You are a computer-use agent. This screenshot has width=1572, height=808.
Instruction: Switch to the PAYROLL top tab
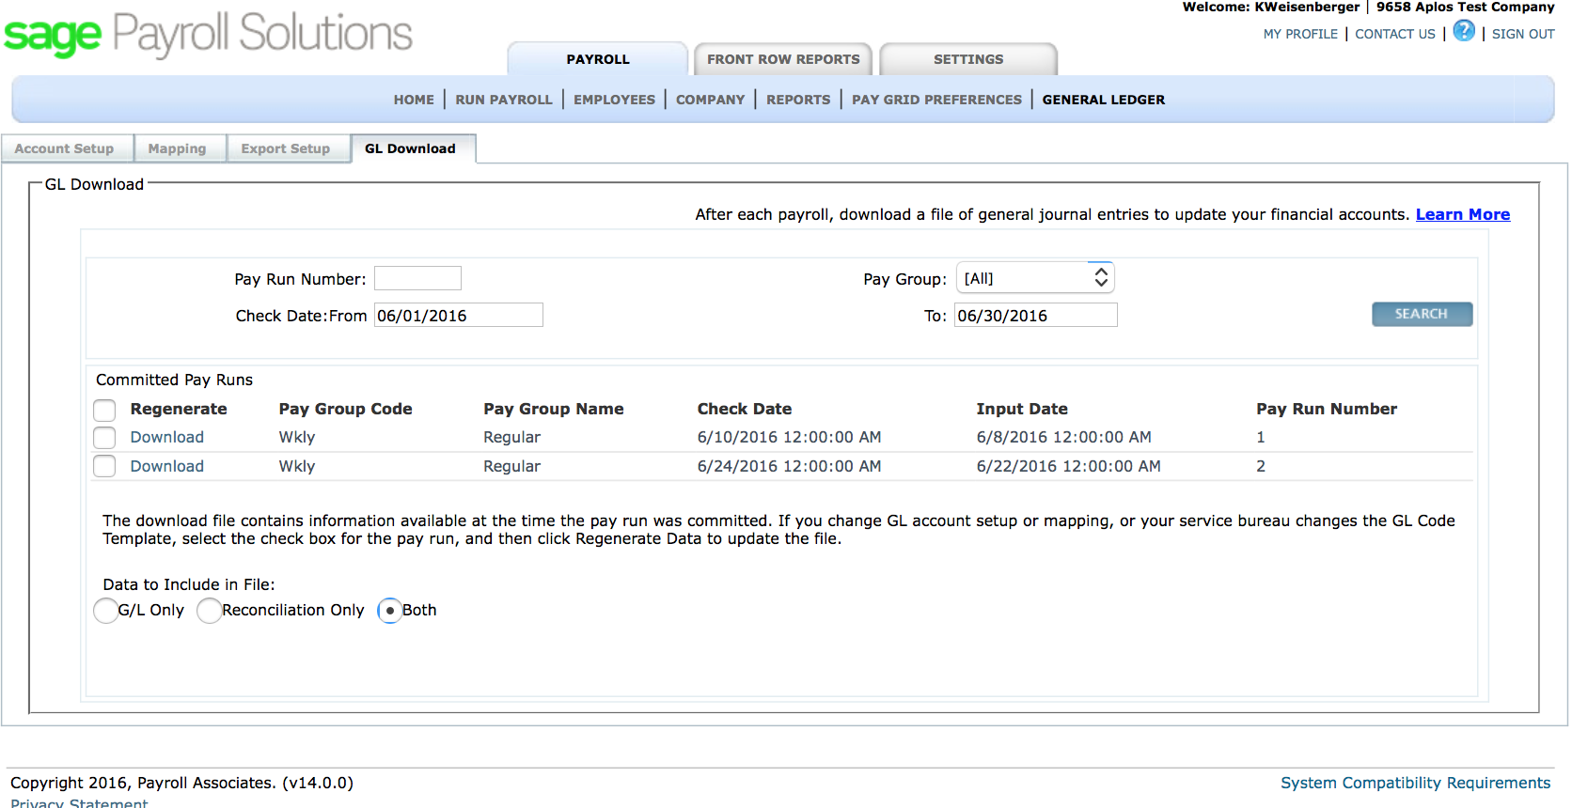[598, 59]
